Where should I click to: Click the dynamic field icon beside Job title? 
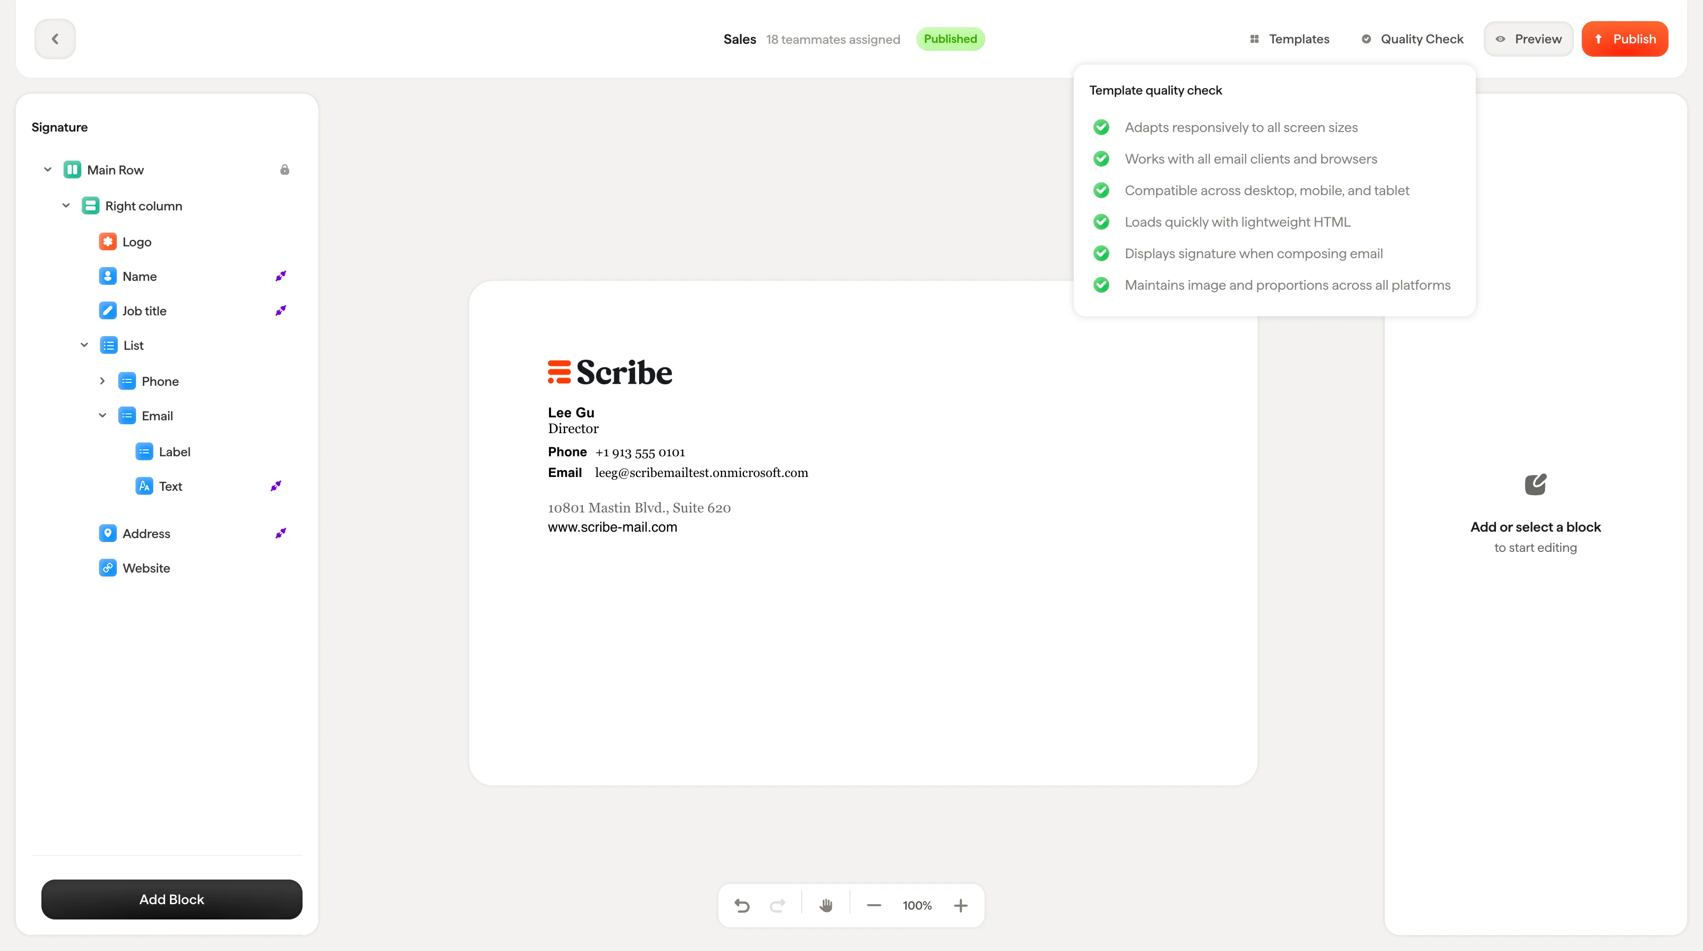(280, 310)
